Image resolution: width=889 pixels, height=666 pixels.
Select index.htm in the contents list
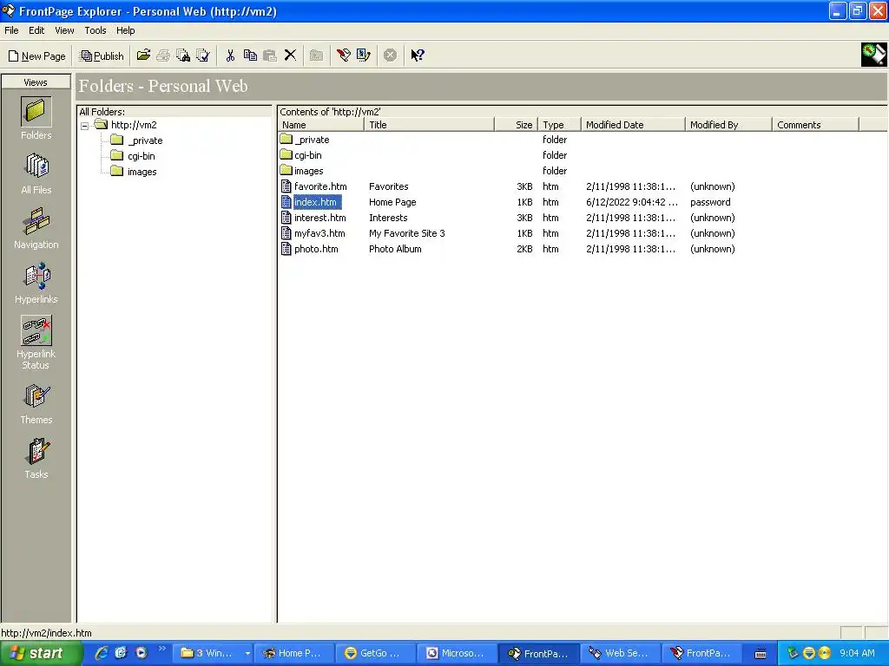(x=315, y=202)
